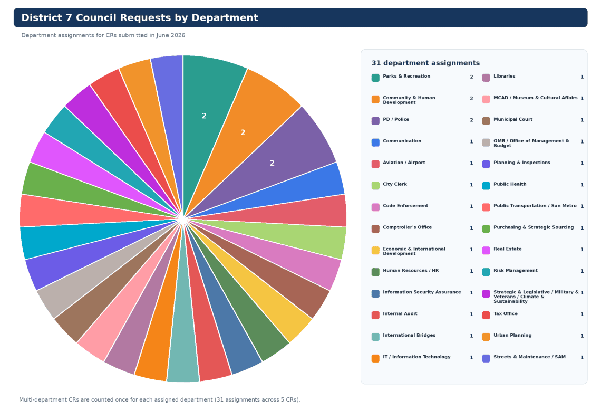Viewport: 601px width, 410px height.
Task: Click the 'International Bridges' legend label
Action: point(409,335)
